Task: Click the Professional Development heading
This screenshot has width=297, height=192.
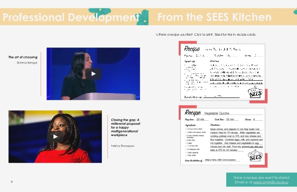Action: tap(71, 17)
